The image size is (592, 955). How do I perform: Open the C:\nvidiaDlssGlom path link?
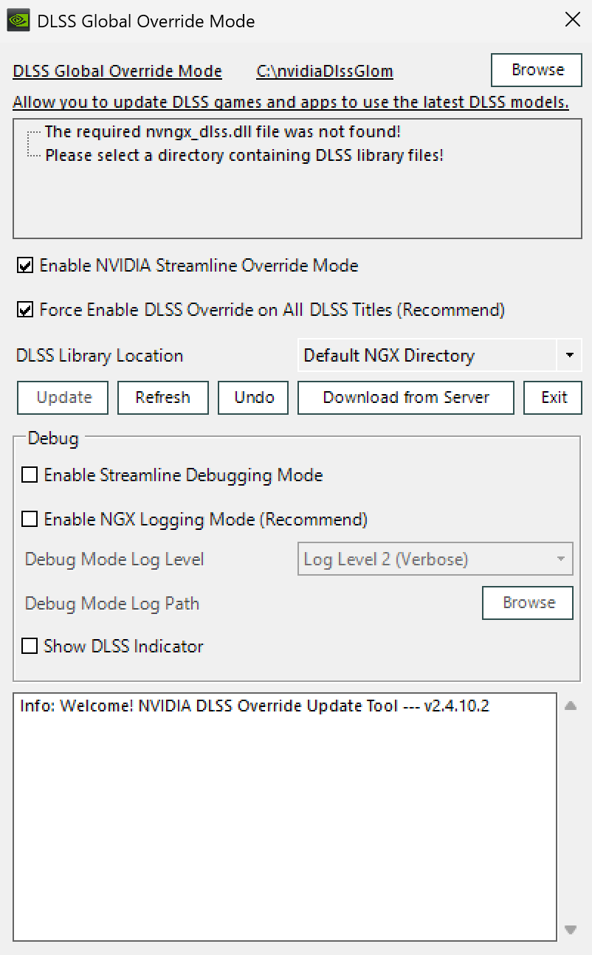click(x=325, y=72)
